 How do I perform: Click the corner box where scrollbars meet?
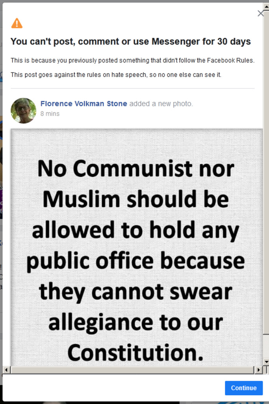click(x=266, y=370)
